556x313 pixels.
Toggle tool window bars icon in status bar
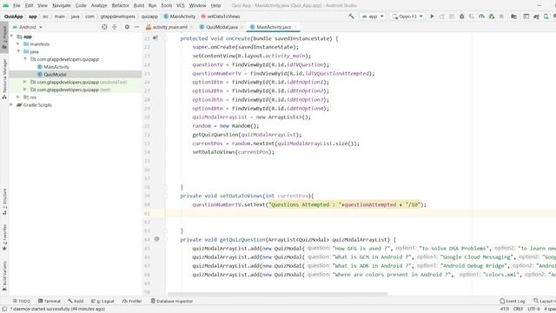4,309
